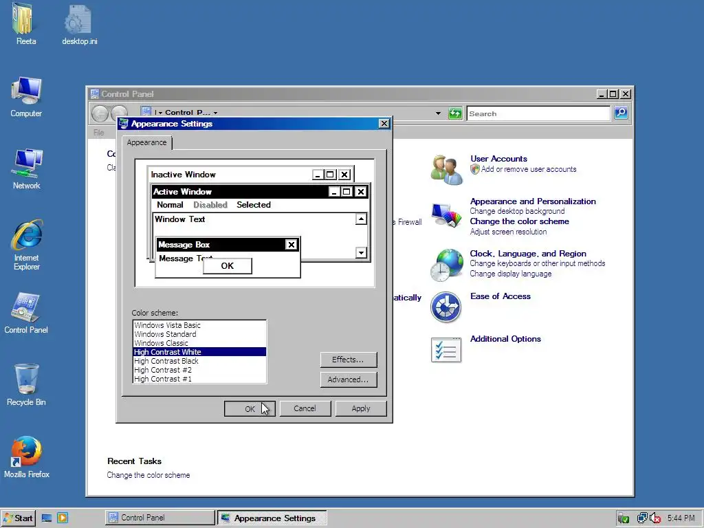Open the Computer desktop icon
Viewport: 704px width, 528px height.
coord(26,91)
